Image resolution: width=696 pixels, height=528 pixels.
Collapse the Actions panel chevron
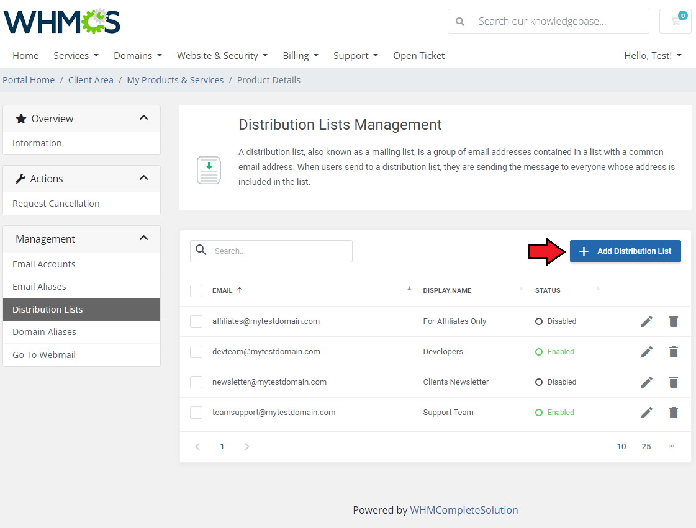point(143,178)
